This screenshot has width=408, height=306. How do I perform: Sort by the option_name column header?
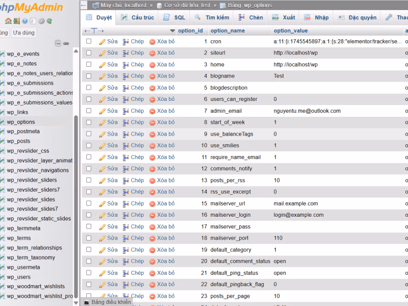227,31
